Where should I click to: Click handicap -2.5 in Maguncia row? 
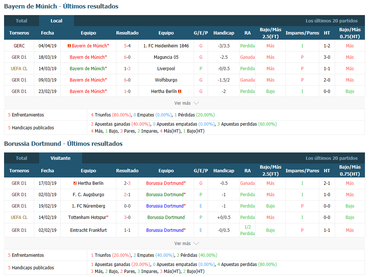224,57
